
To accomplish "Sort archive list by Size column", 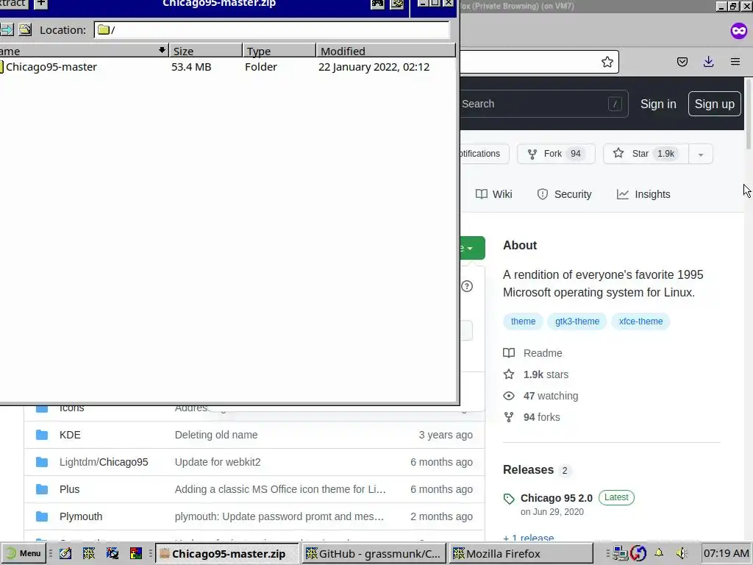I will 206,51.
